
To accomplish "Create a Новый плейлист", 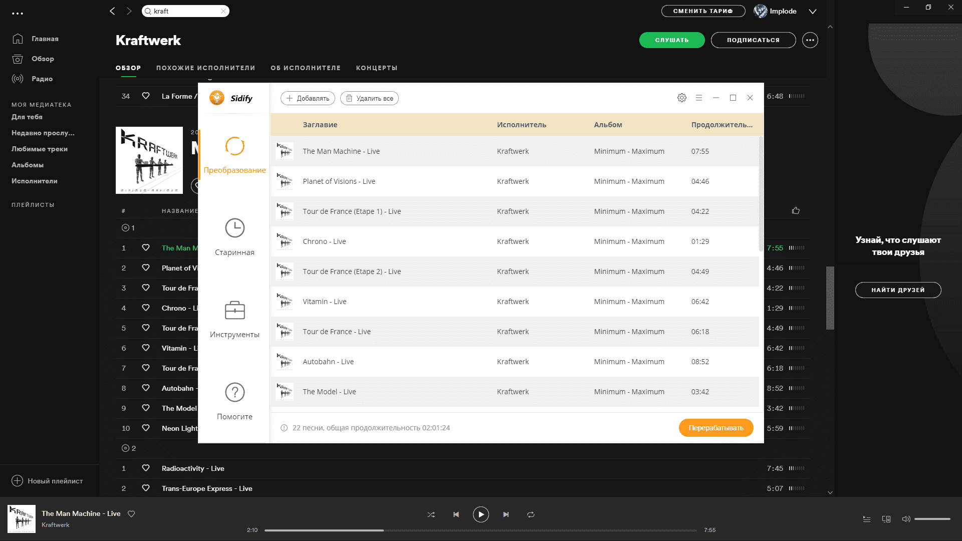I will pos(47,481).
